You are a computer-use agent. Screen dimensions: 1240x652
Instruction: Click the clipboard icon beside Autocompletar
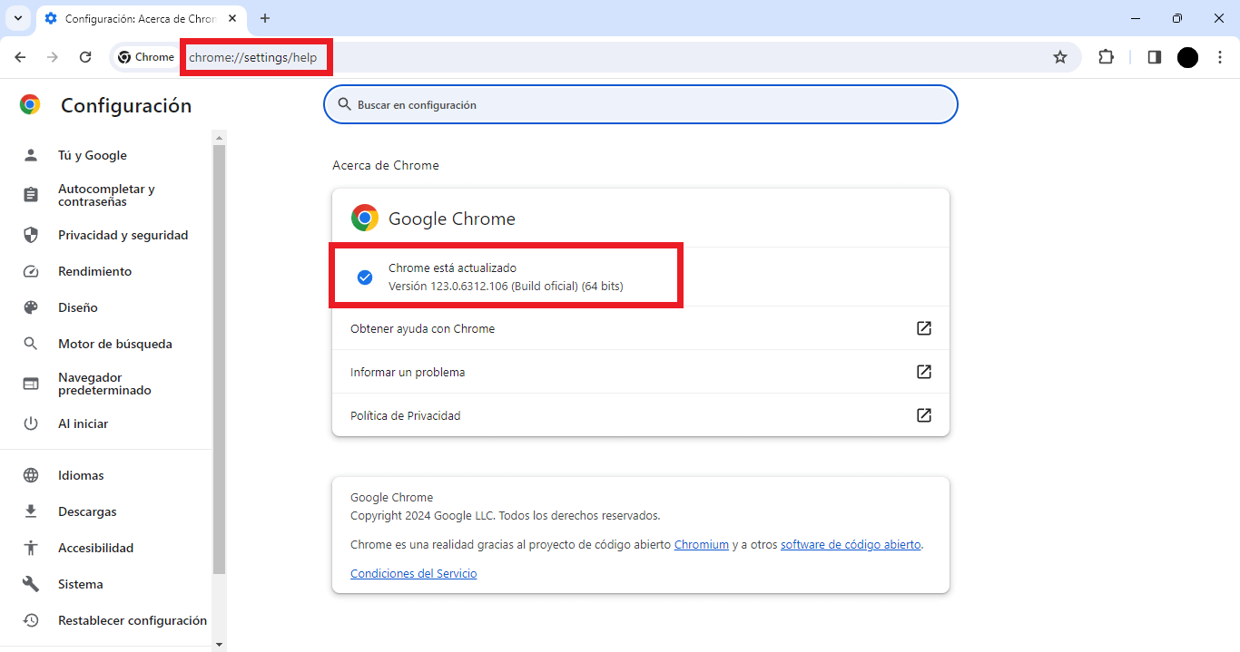click(x=31, y=195)
